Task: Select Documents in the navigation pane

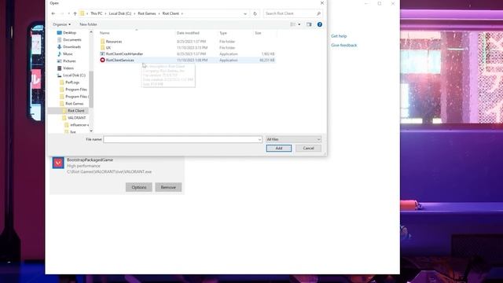Action: 72,40
